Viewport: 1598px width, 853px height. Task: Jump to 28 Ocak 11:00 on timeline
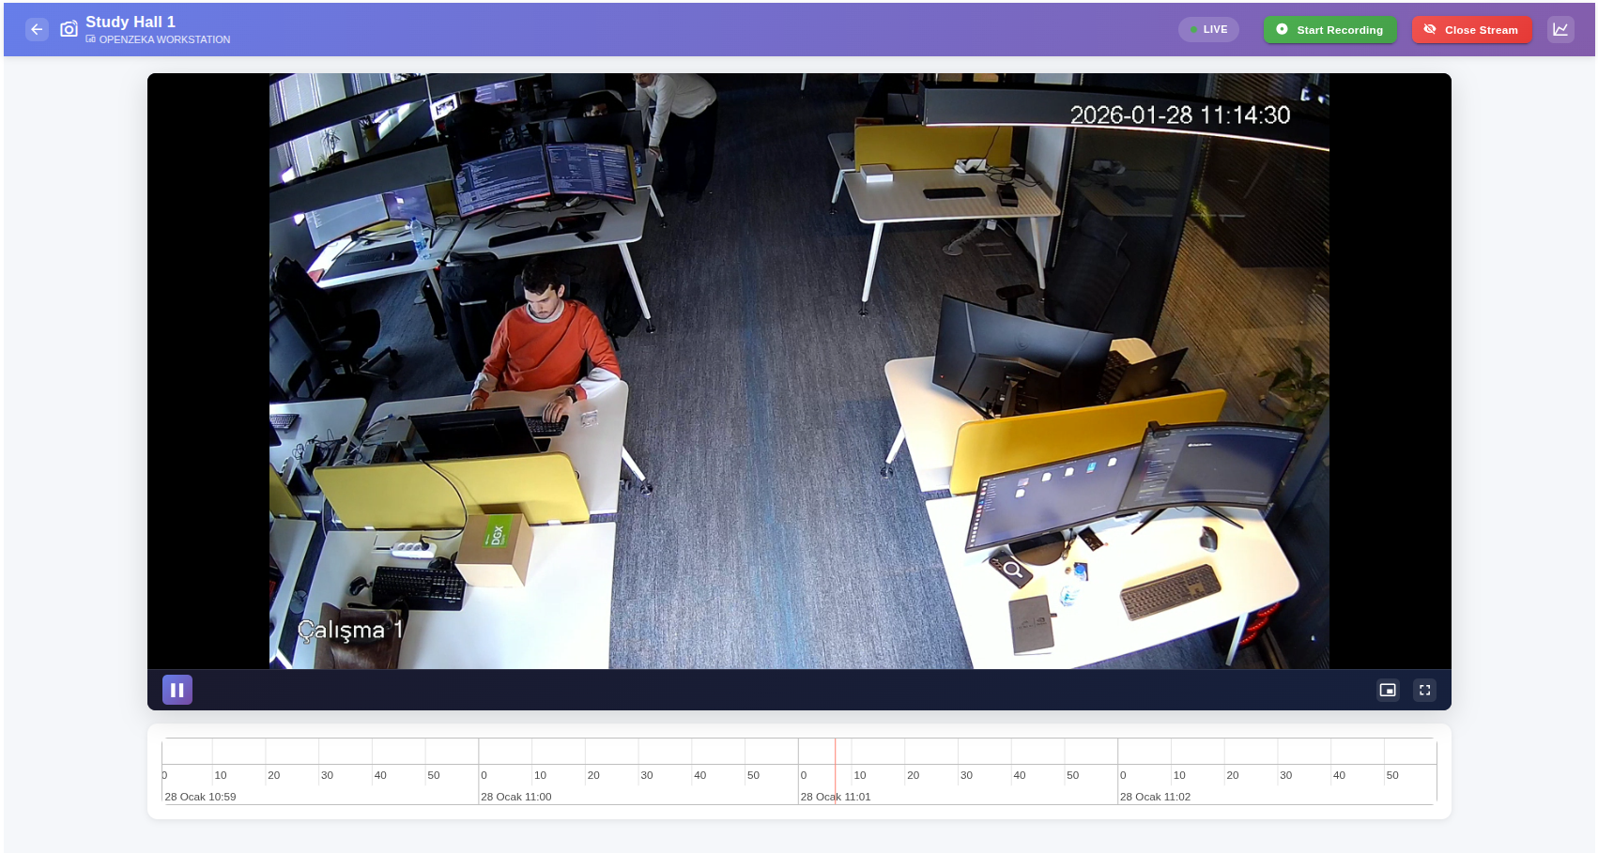pyautogui.click(x=515, y=797)
